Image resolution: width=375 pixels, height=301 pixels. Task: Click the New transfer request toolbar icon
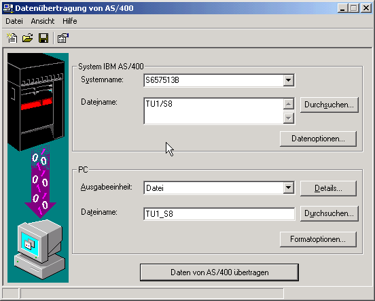[12, 38]
